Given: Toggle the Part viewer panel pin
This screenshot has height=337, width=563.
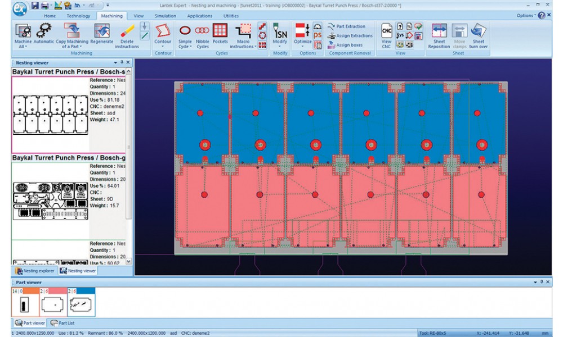Looking at the screenshot, I should click(x=542, y=282).
